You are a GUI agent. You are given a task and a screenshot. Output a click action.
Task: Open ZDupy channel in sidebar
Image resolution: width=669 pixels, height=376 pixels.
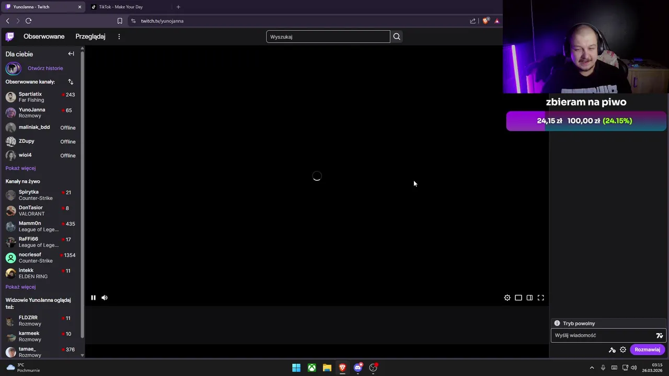point(41,142)
